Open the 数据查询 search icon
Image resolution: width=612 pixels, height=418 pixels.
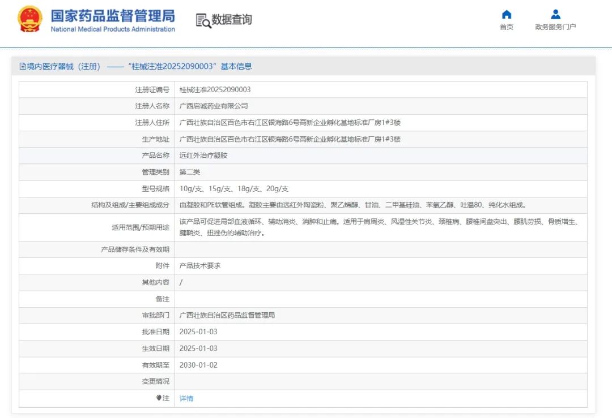(203, 20)
